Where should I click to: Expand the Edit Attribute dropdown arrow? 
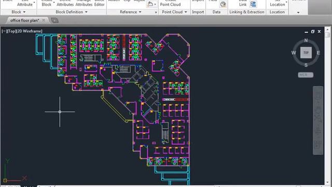pyautogui.click(x=34, y=3)
